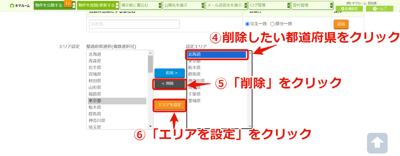Select 山形県 in the prefecture list
The width and height of the screenshot is (400, 156).
(117, 87)
